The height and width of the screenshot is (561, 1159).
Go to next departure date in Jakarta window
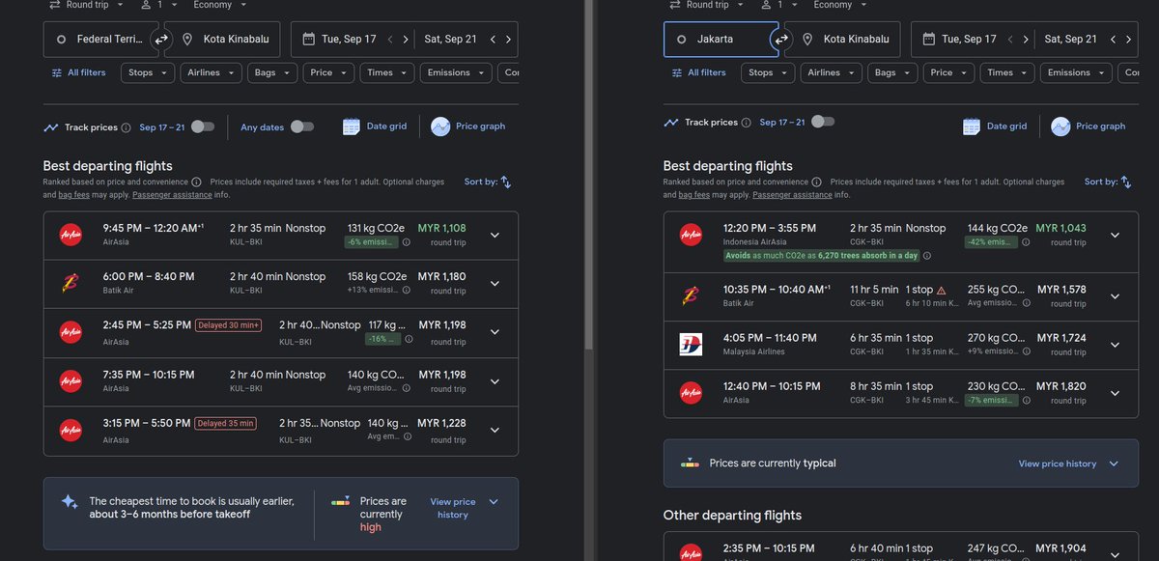1026,40
